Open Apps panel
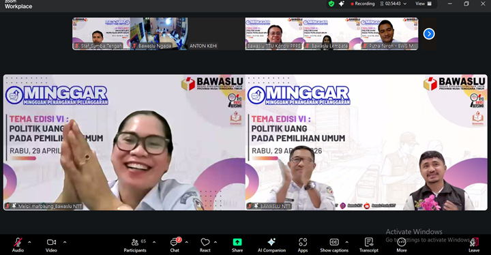Image resolution: width=491 pixels, height=255 pixels. pyautogui.click(x=303, y=245)
